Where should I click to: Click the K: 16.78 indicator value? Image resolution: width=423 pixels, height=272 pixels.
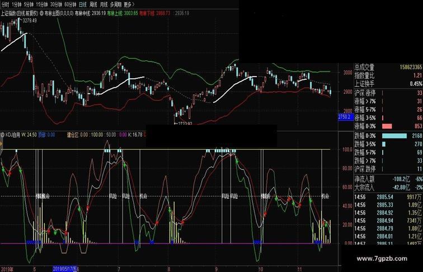(135, 135)
